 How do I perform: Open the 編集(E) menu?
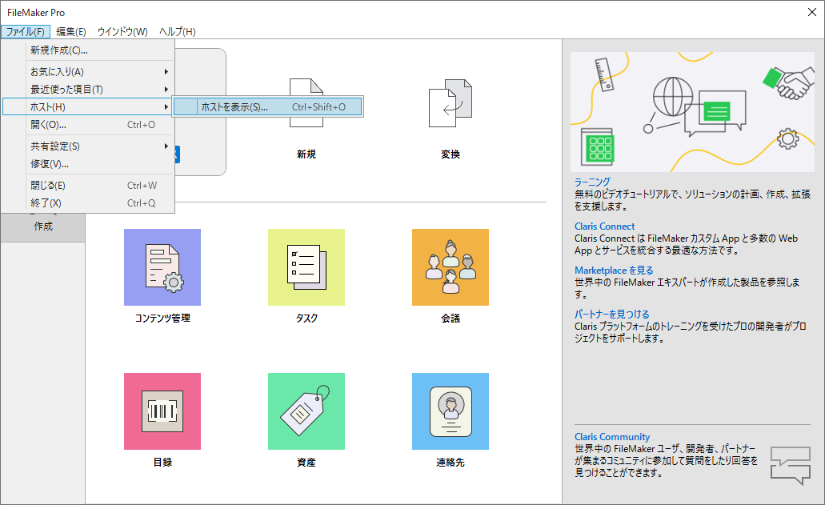tap(70, 31)
